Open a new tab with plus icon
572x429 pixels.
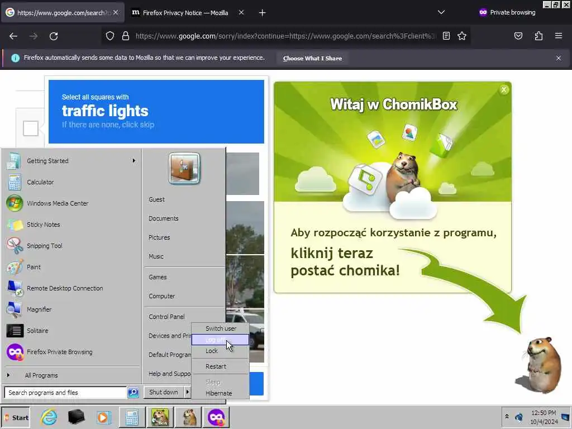[262, 13]
